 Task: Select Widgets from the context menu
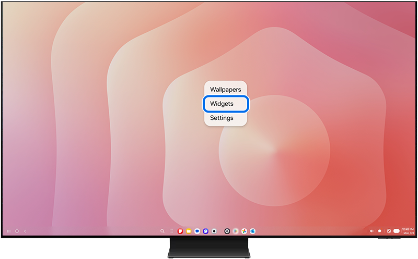[225, 104]
